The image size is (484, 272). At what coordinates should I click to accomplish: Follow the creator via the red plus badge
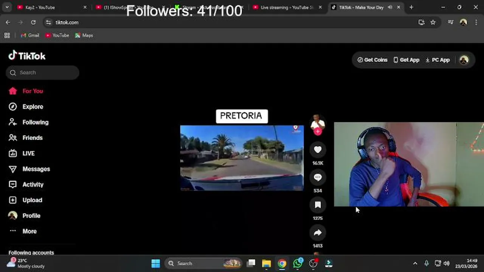pos(318,131)
